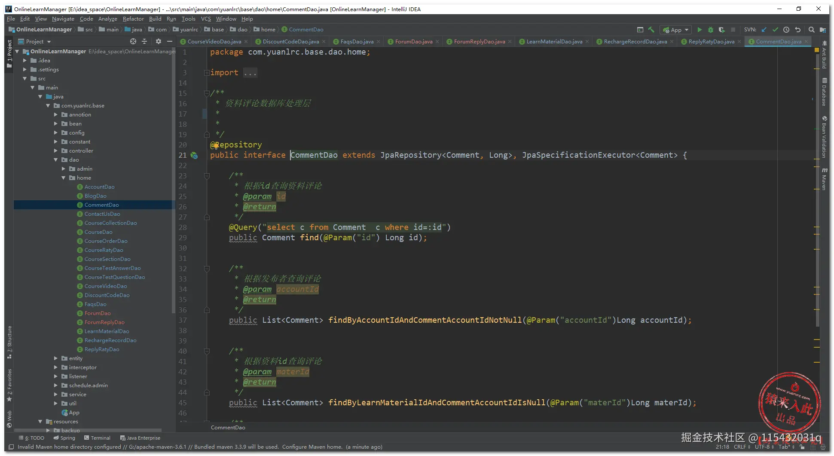Open Database tool window
834x456 pixels.
[x=824, y=92]
